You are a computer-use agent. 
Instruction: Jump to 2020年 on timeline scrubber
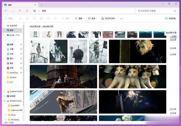point(173,40)
